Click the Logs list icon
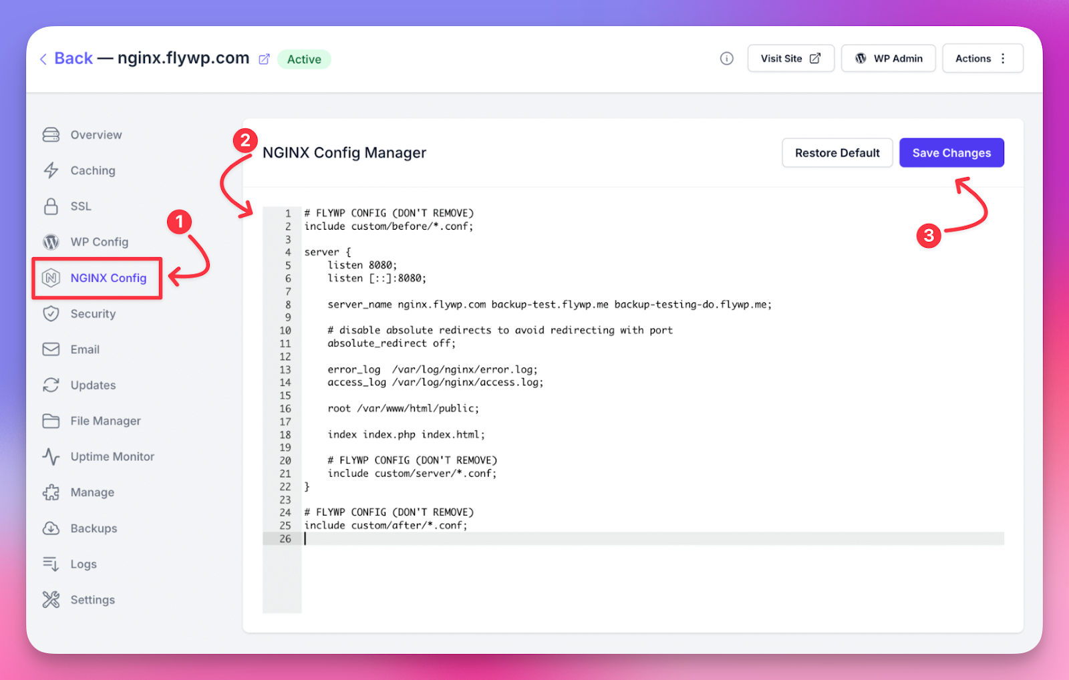 [51, 564]
